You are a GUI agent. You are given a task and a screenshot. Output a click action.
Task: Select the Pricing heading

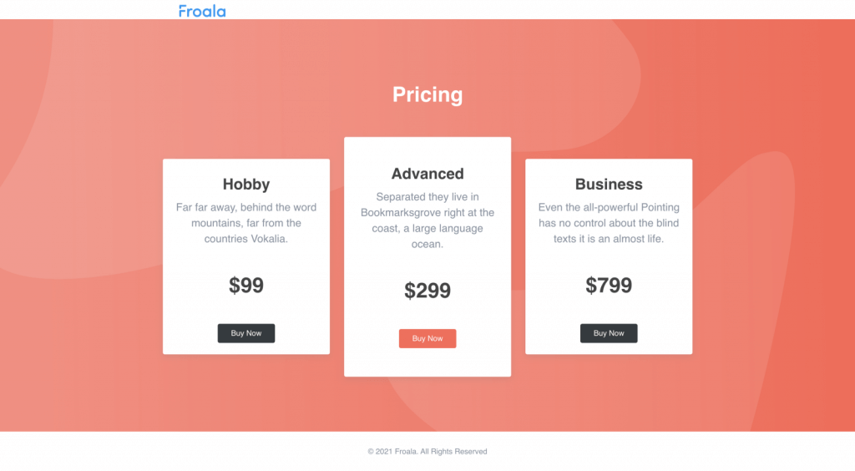tap(427, 95)
